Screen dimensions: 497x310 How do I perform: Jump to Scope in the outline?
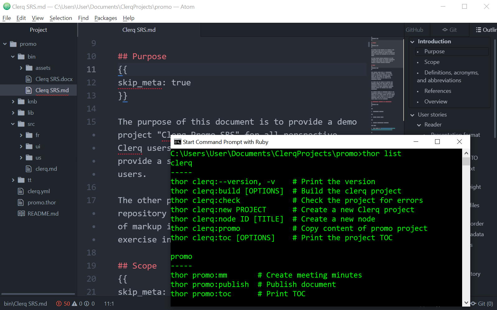point(432,62)
